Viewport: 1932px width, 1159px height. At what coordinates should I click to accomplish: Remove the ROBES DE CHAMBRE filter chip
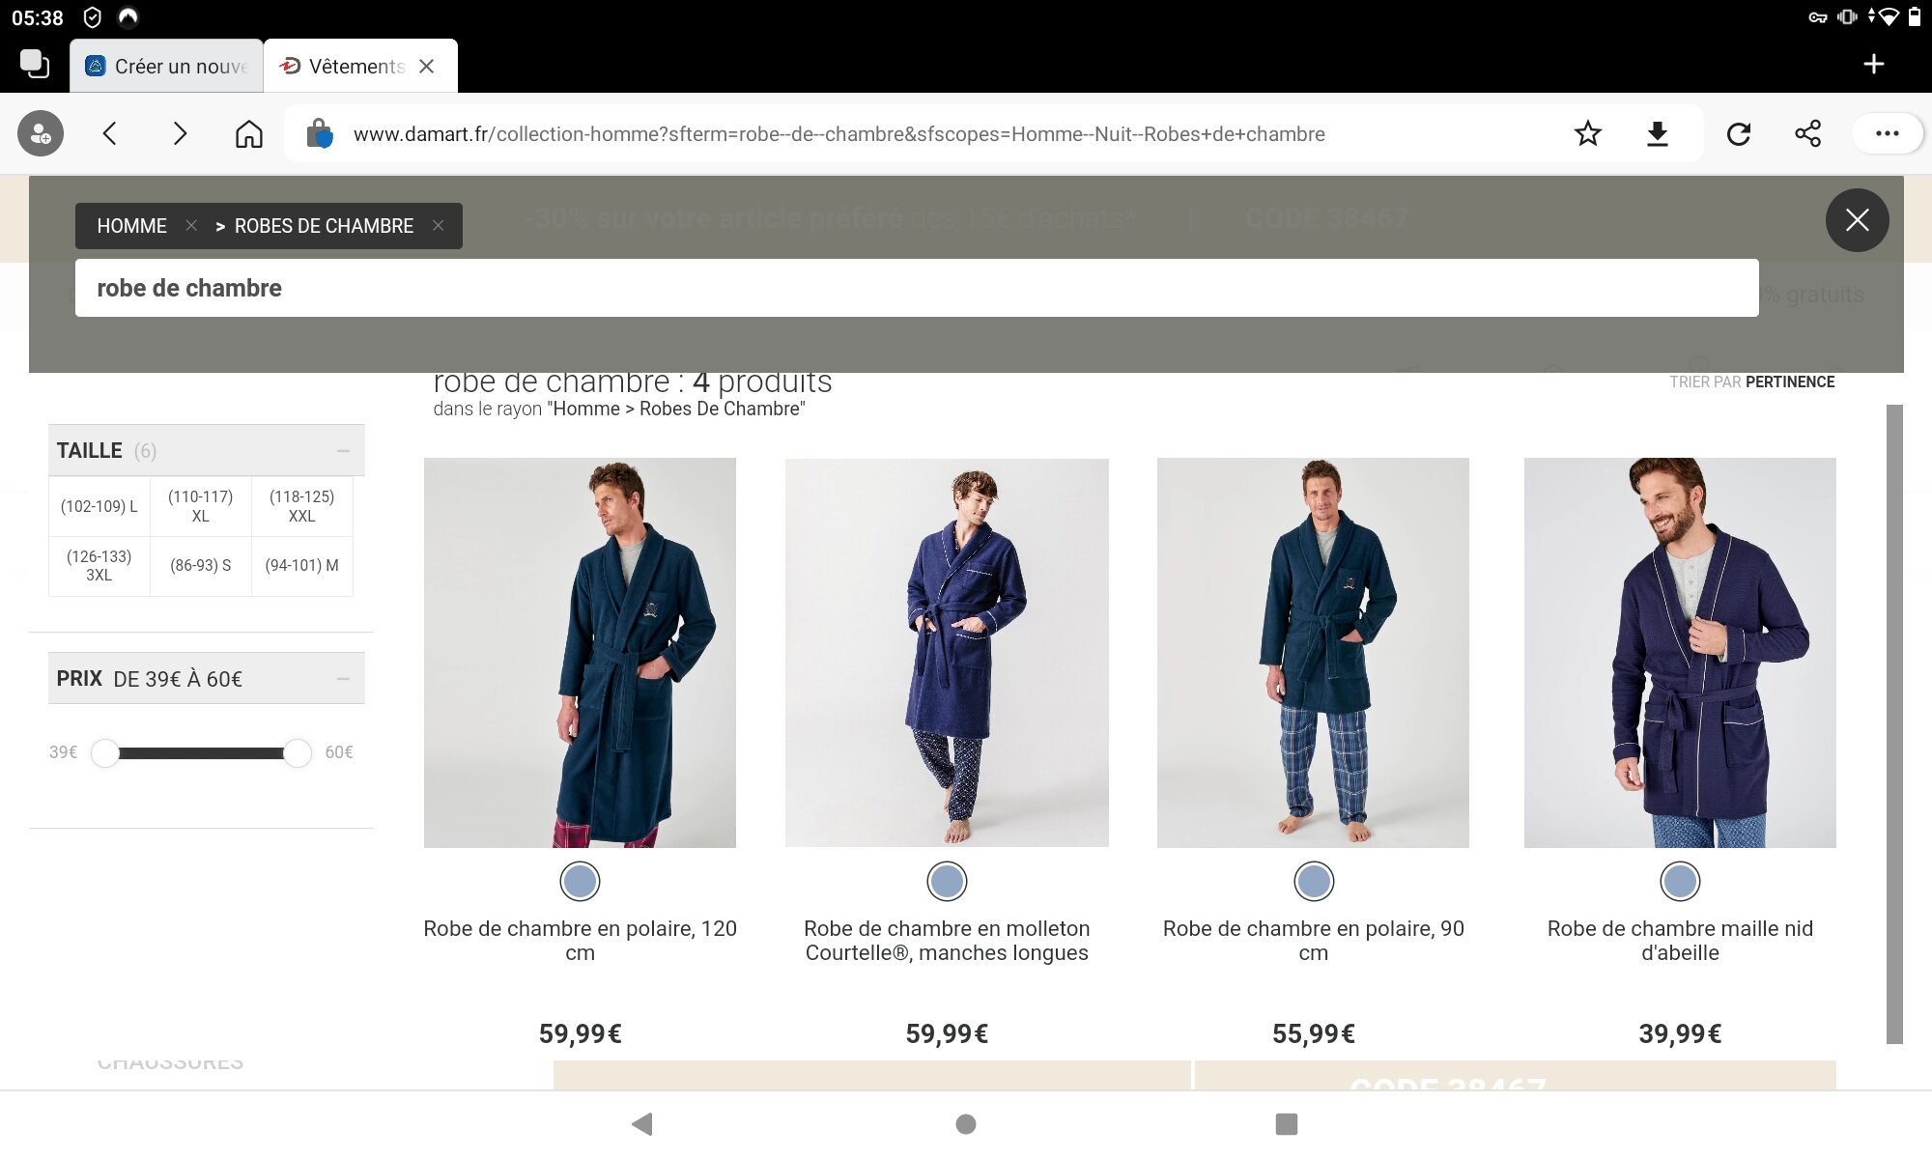pyautogui.click(x=438, y=225)
